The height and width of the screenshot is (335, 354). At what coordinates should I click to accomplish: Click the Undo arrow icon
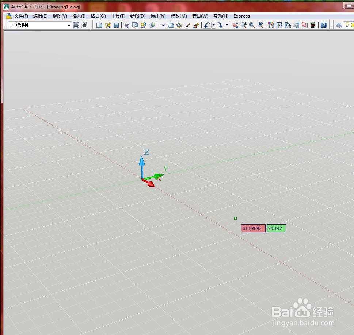click(207, 25)
